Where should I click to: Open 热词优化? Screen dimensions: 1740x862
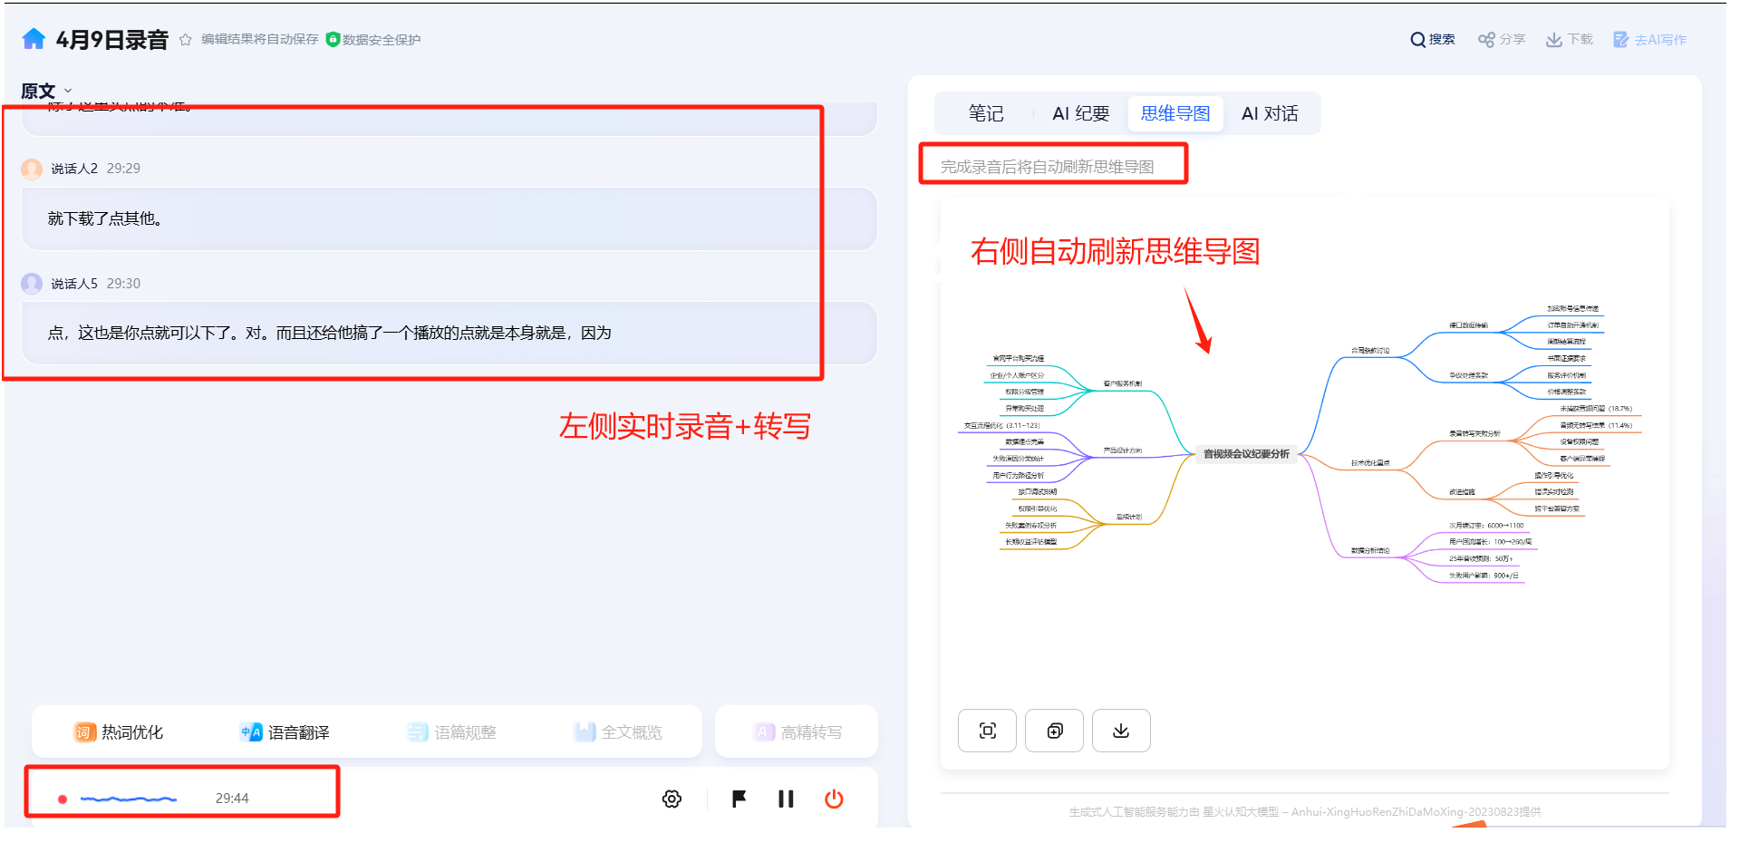coord(119,732)
